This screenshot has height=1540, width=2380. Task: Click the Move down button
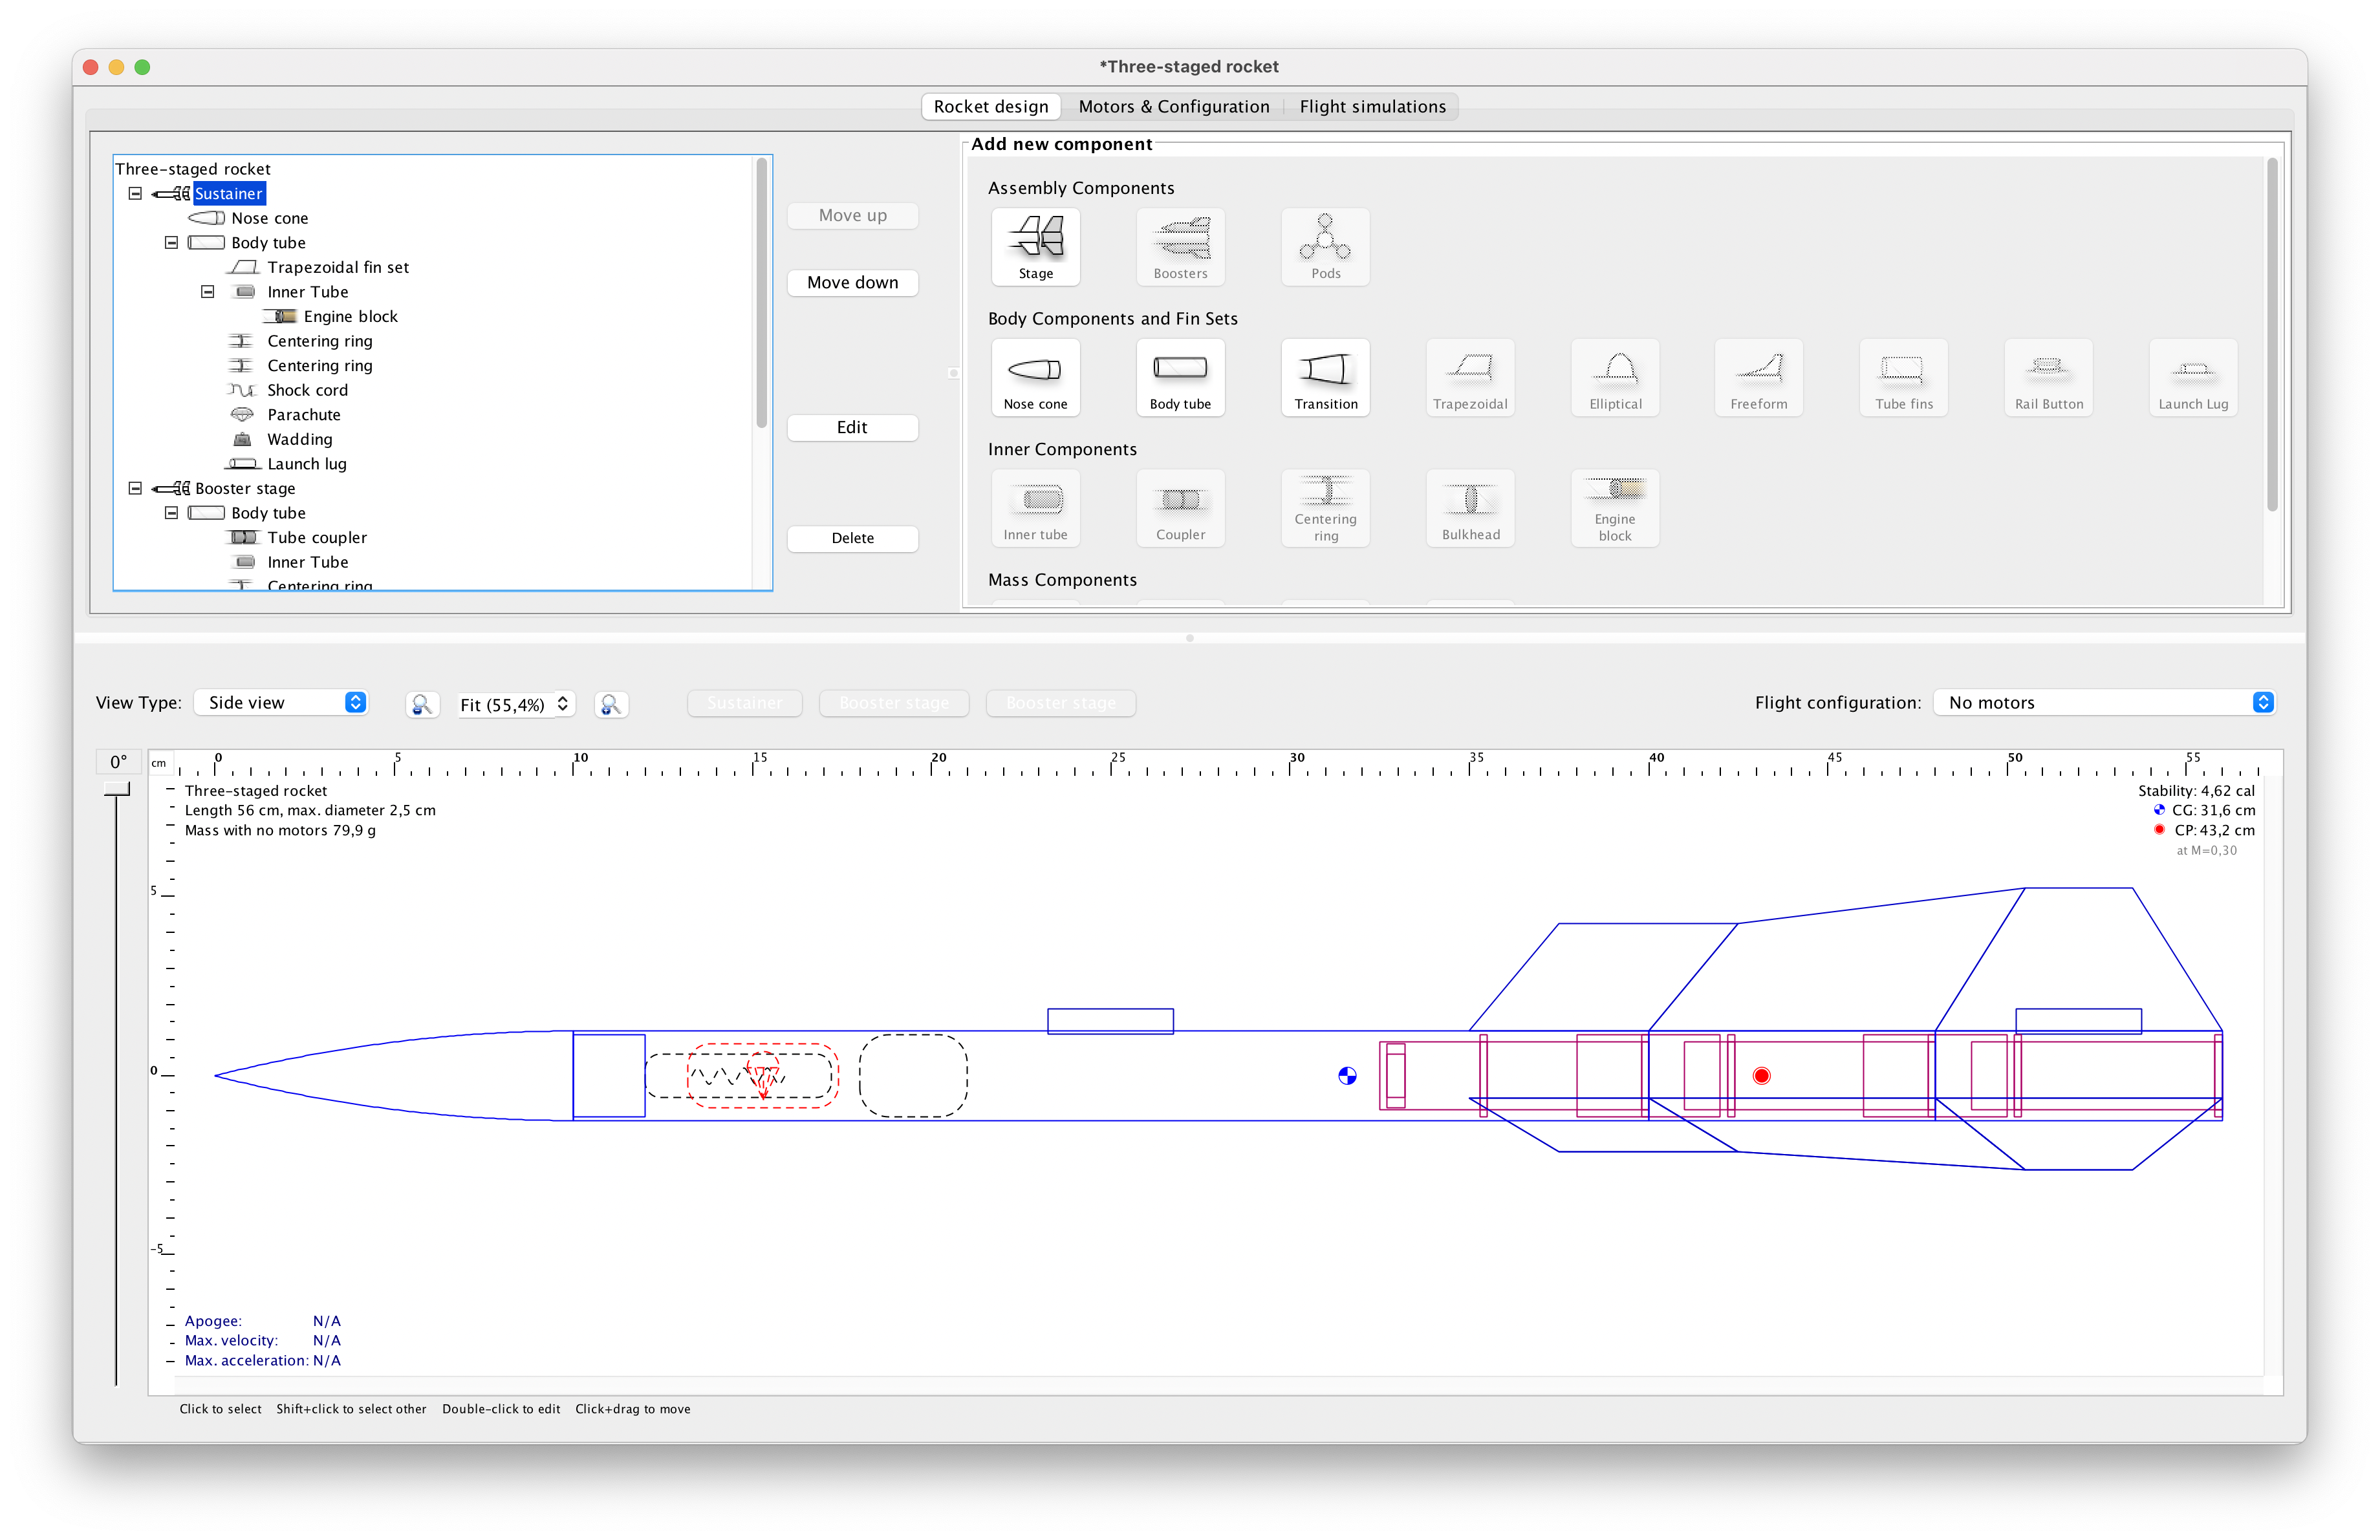[x=852, y=282]
